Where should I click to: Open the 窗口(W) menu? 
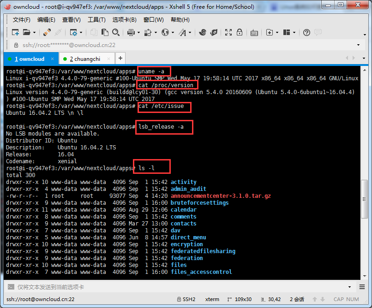154,20
